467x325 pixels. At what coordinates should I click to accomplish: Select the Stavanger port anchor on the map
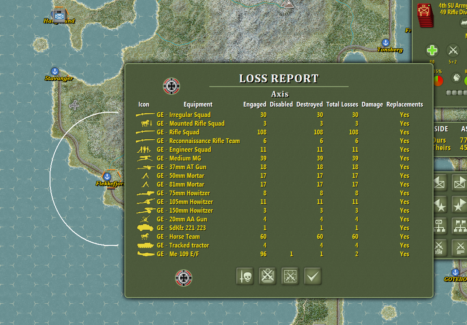pyautogui.click(x=54, y=71)
